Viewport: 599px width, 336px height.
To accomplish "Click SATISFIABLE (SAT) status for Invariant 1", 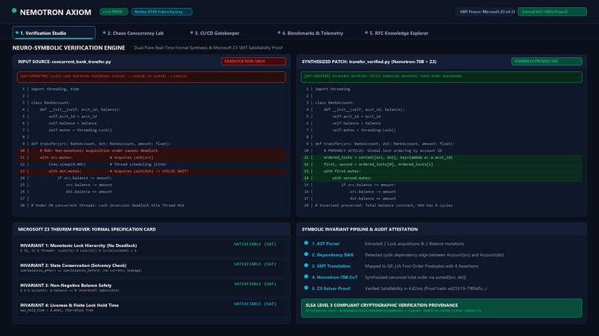I will pyautogui.click(x=255, y=244).
